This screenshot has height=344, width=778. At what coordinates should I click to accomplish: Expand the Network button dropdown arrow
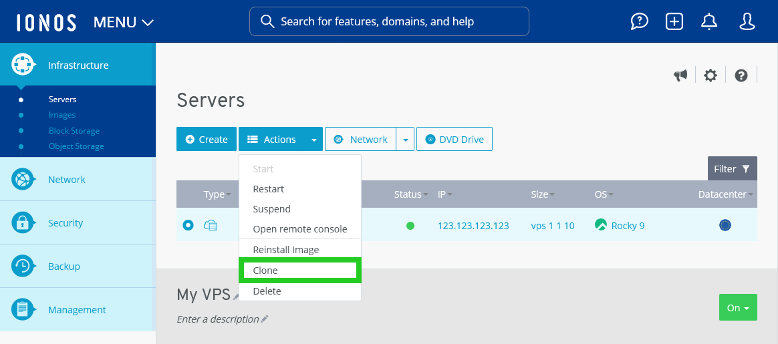tap(405, 140)
